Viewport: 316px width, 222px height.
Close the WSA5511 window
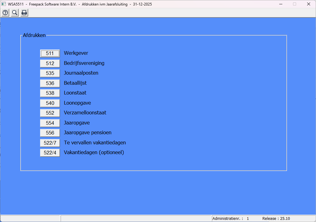(308, 4)
